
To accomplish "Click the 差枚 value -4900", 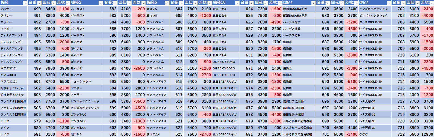I will [x=275, y=22].
